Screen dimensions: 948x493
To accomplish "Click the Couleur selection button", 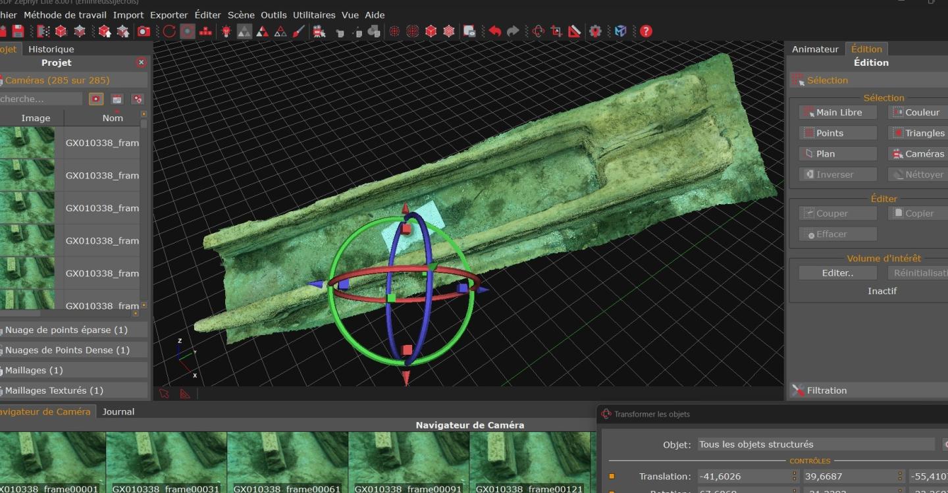I will 918,113.
